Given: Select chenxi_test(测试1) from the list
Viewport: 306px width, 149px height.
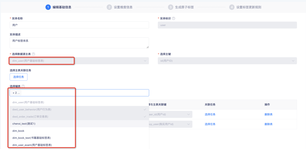Looking at the screenshot, I should pos(79,124).
